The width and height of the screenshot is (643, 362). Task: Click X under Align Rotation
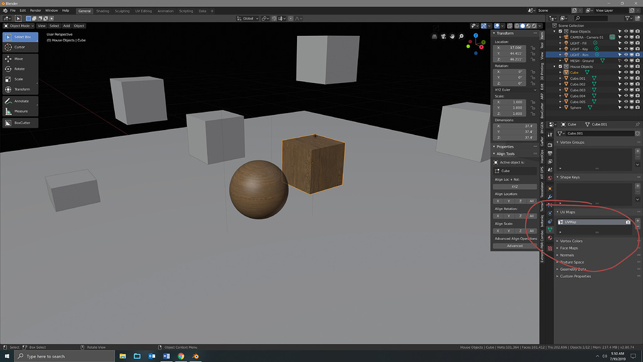498,216
